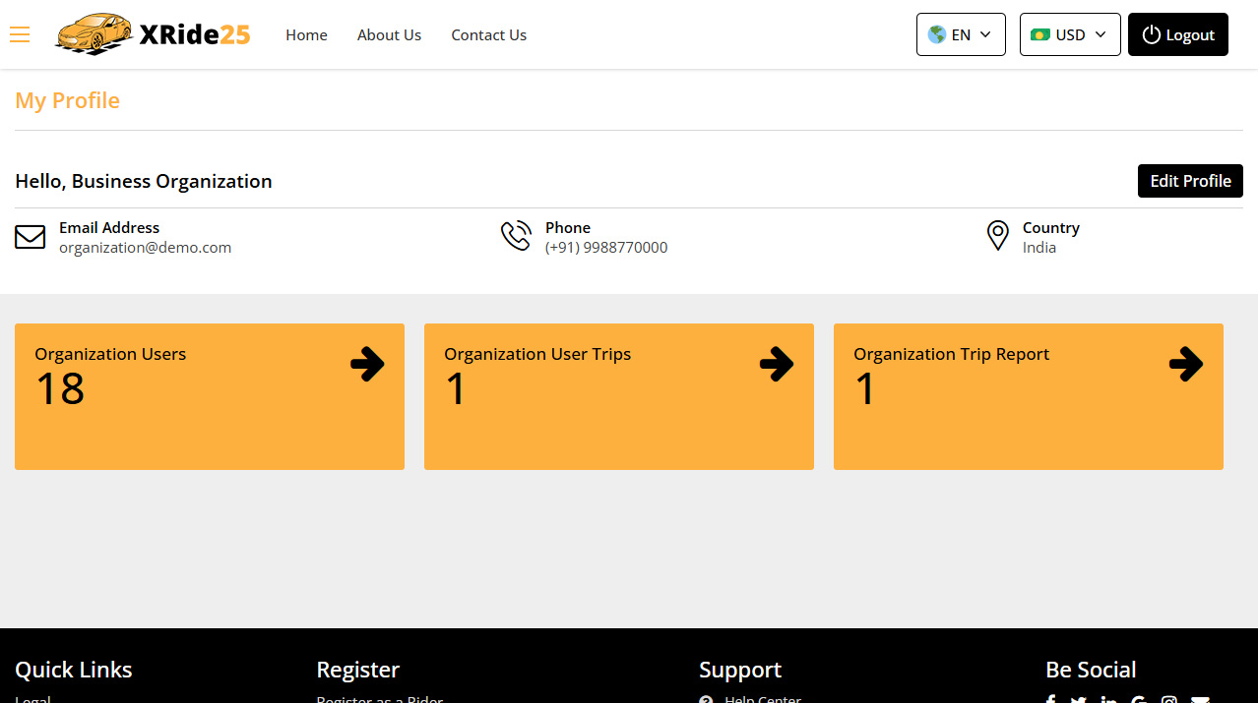Viewport: 1258px width, 703px height.
Task: Click the Email Address label
Action: pos(109,227)
